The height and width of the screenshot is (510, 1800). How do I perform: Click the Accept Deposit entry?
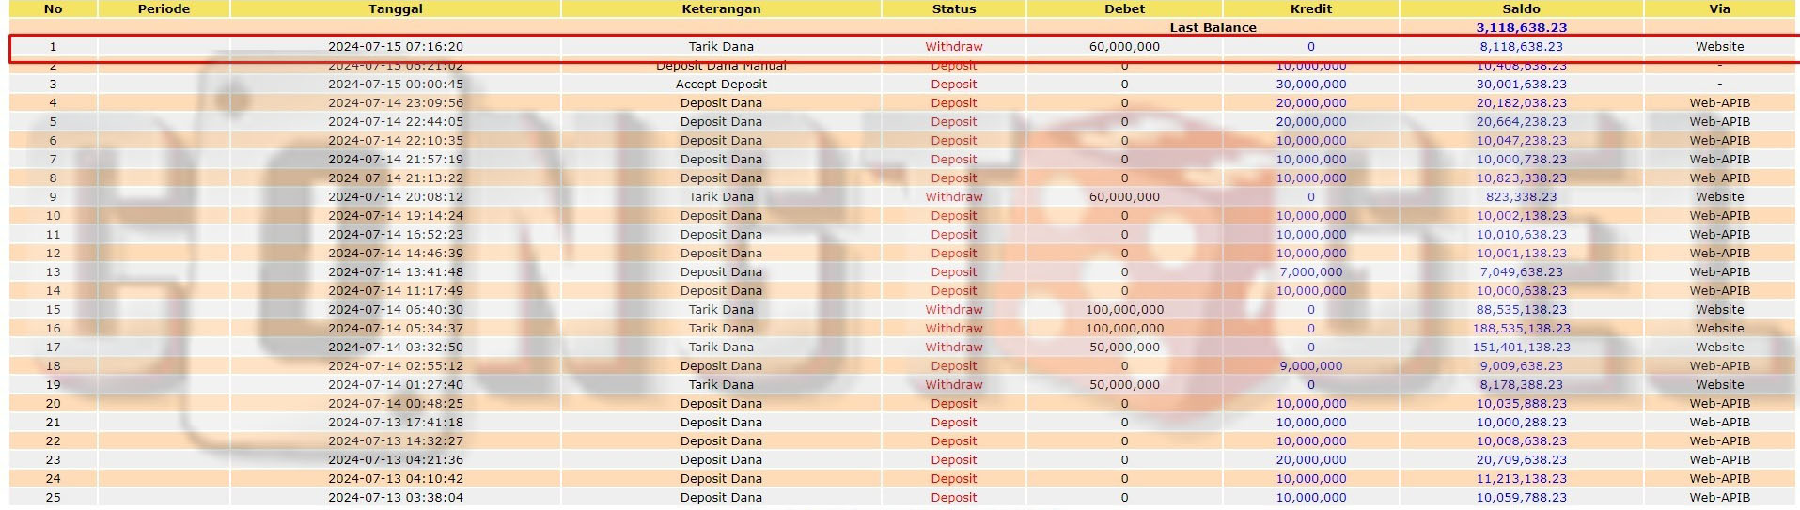point(721,85)
